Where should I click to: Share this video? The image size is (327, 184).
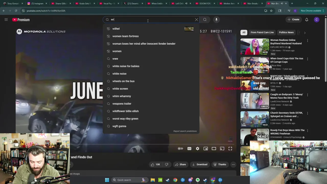click(x=180, y=165)
